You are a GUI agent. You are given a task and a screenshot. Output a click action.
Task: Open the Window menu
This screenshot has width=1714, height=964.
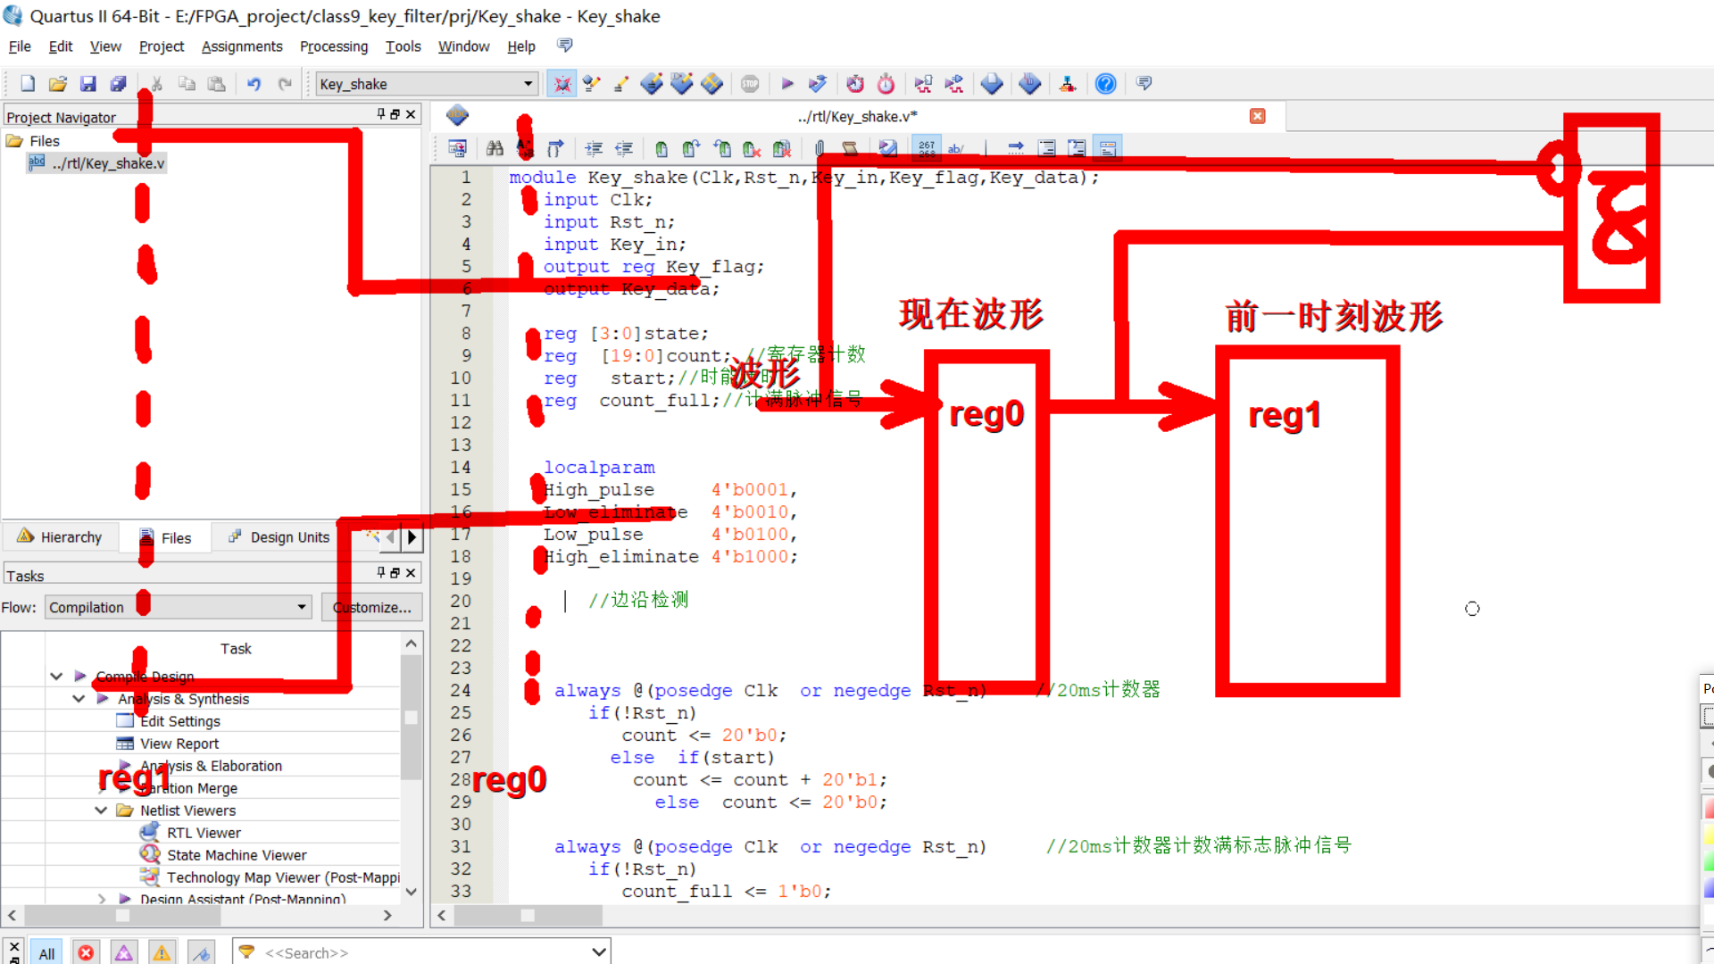[463, 46]
